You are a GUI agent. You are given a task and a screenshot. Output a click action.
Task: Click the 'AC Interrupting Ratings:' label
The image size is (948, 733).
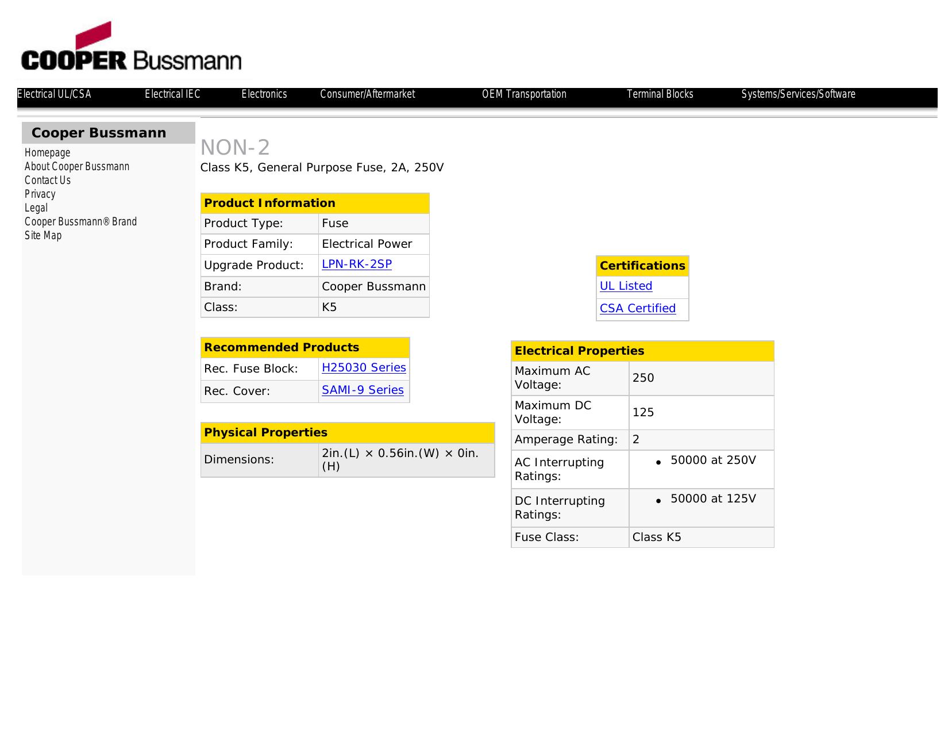[560, 470]
